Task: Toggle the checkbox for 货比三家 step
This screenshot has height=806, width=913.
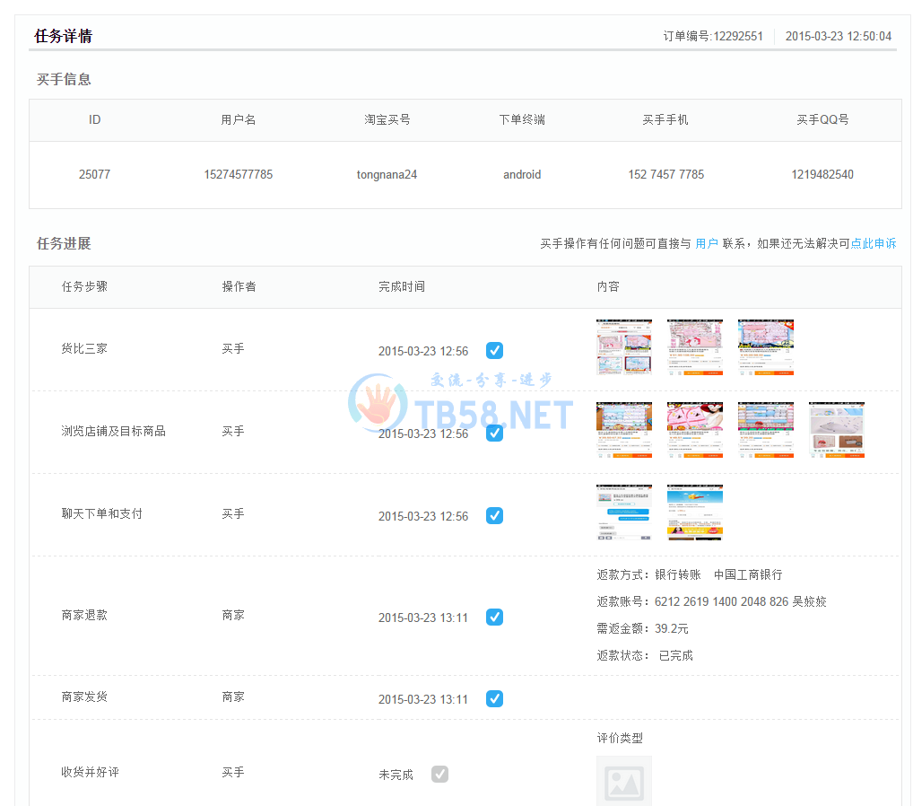Action: pyautogui.click(x=494, y=351)
